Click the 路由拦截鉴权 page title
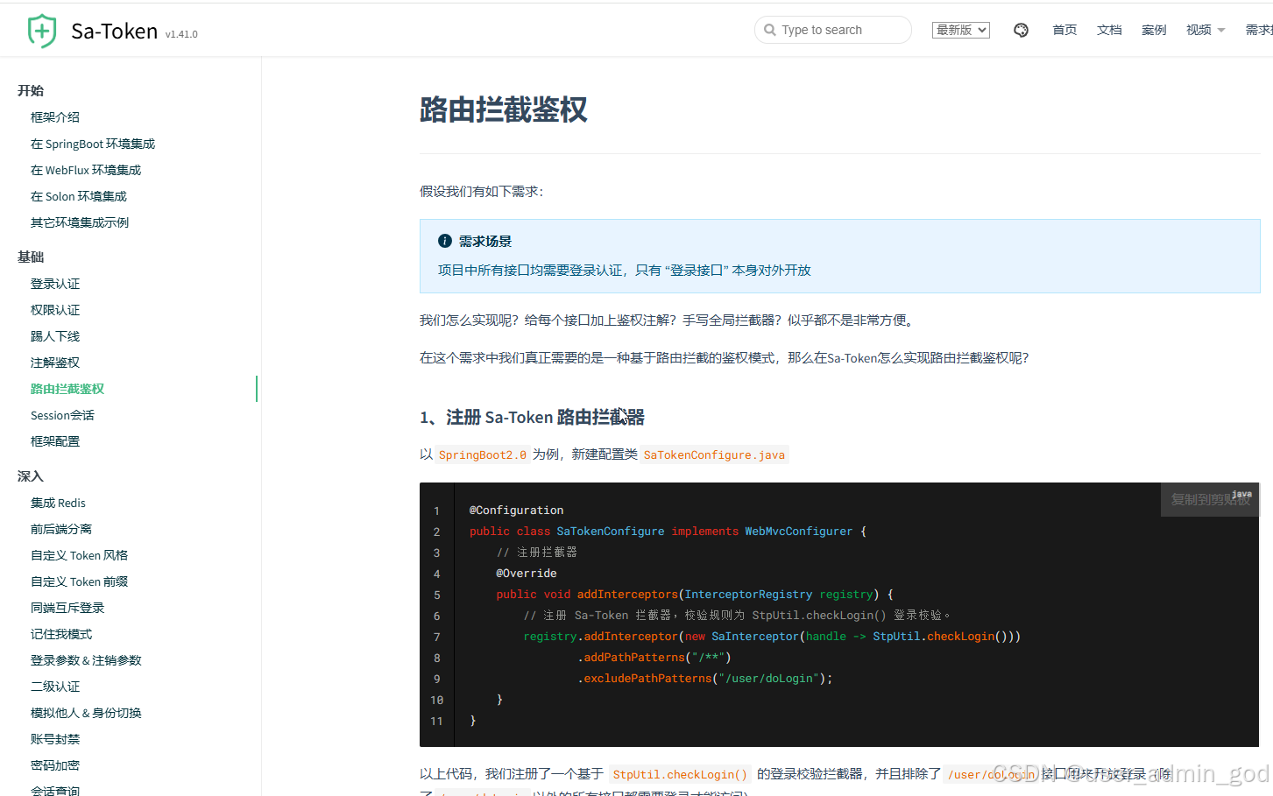Image resolution: width=1273 pixels, height=796 pixels. coord(504,109)
